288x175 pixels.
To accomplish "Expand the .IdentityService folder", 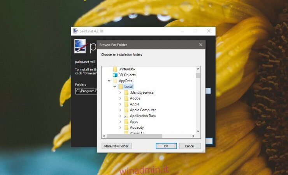I will (x=120, y=93).
